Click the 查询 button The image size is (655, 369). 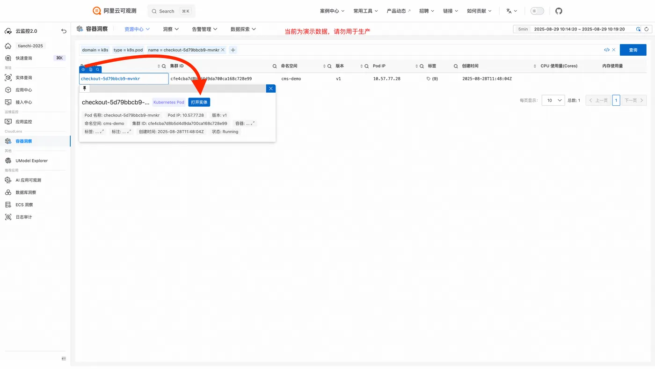coord(633,50)
